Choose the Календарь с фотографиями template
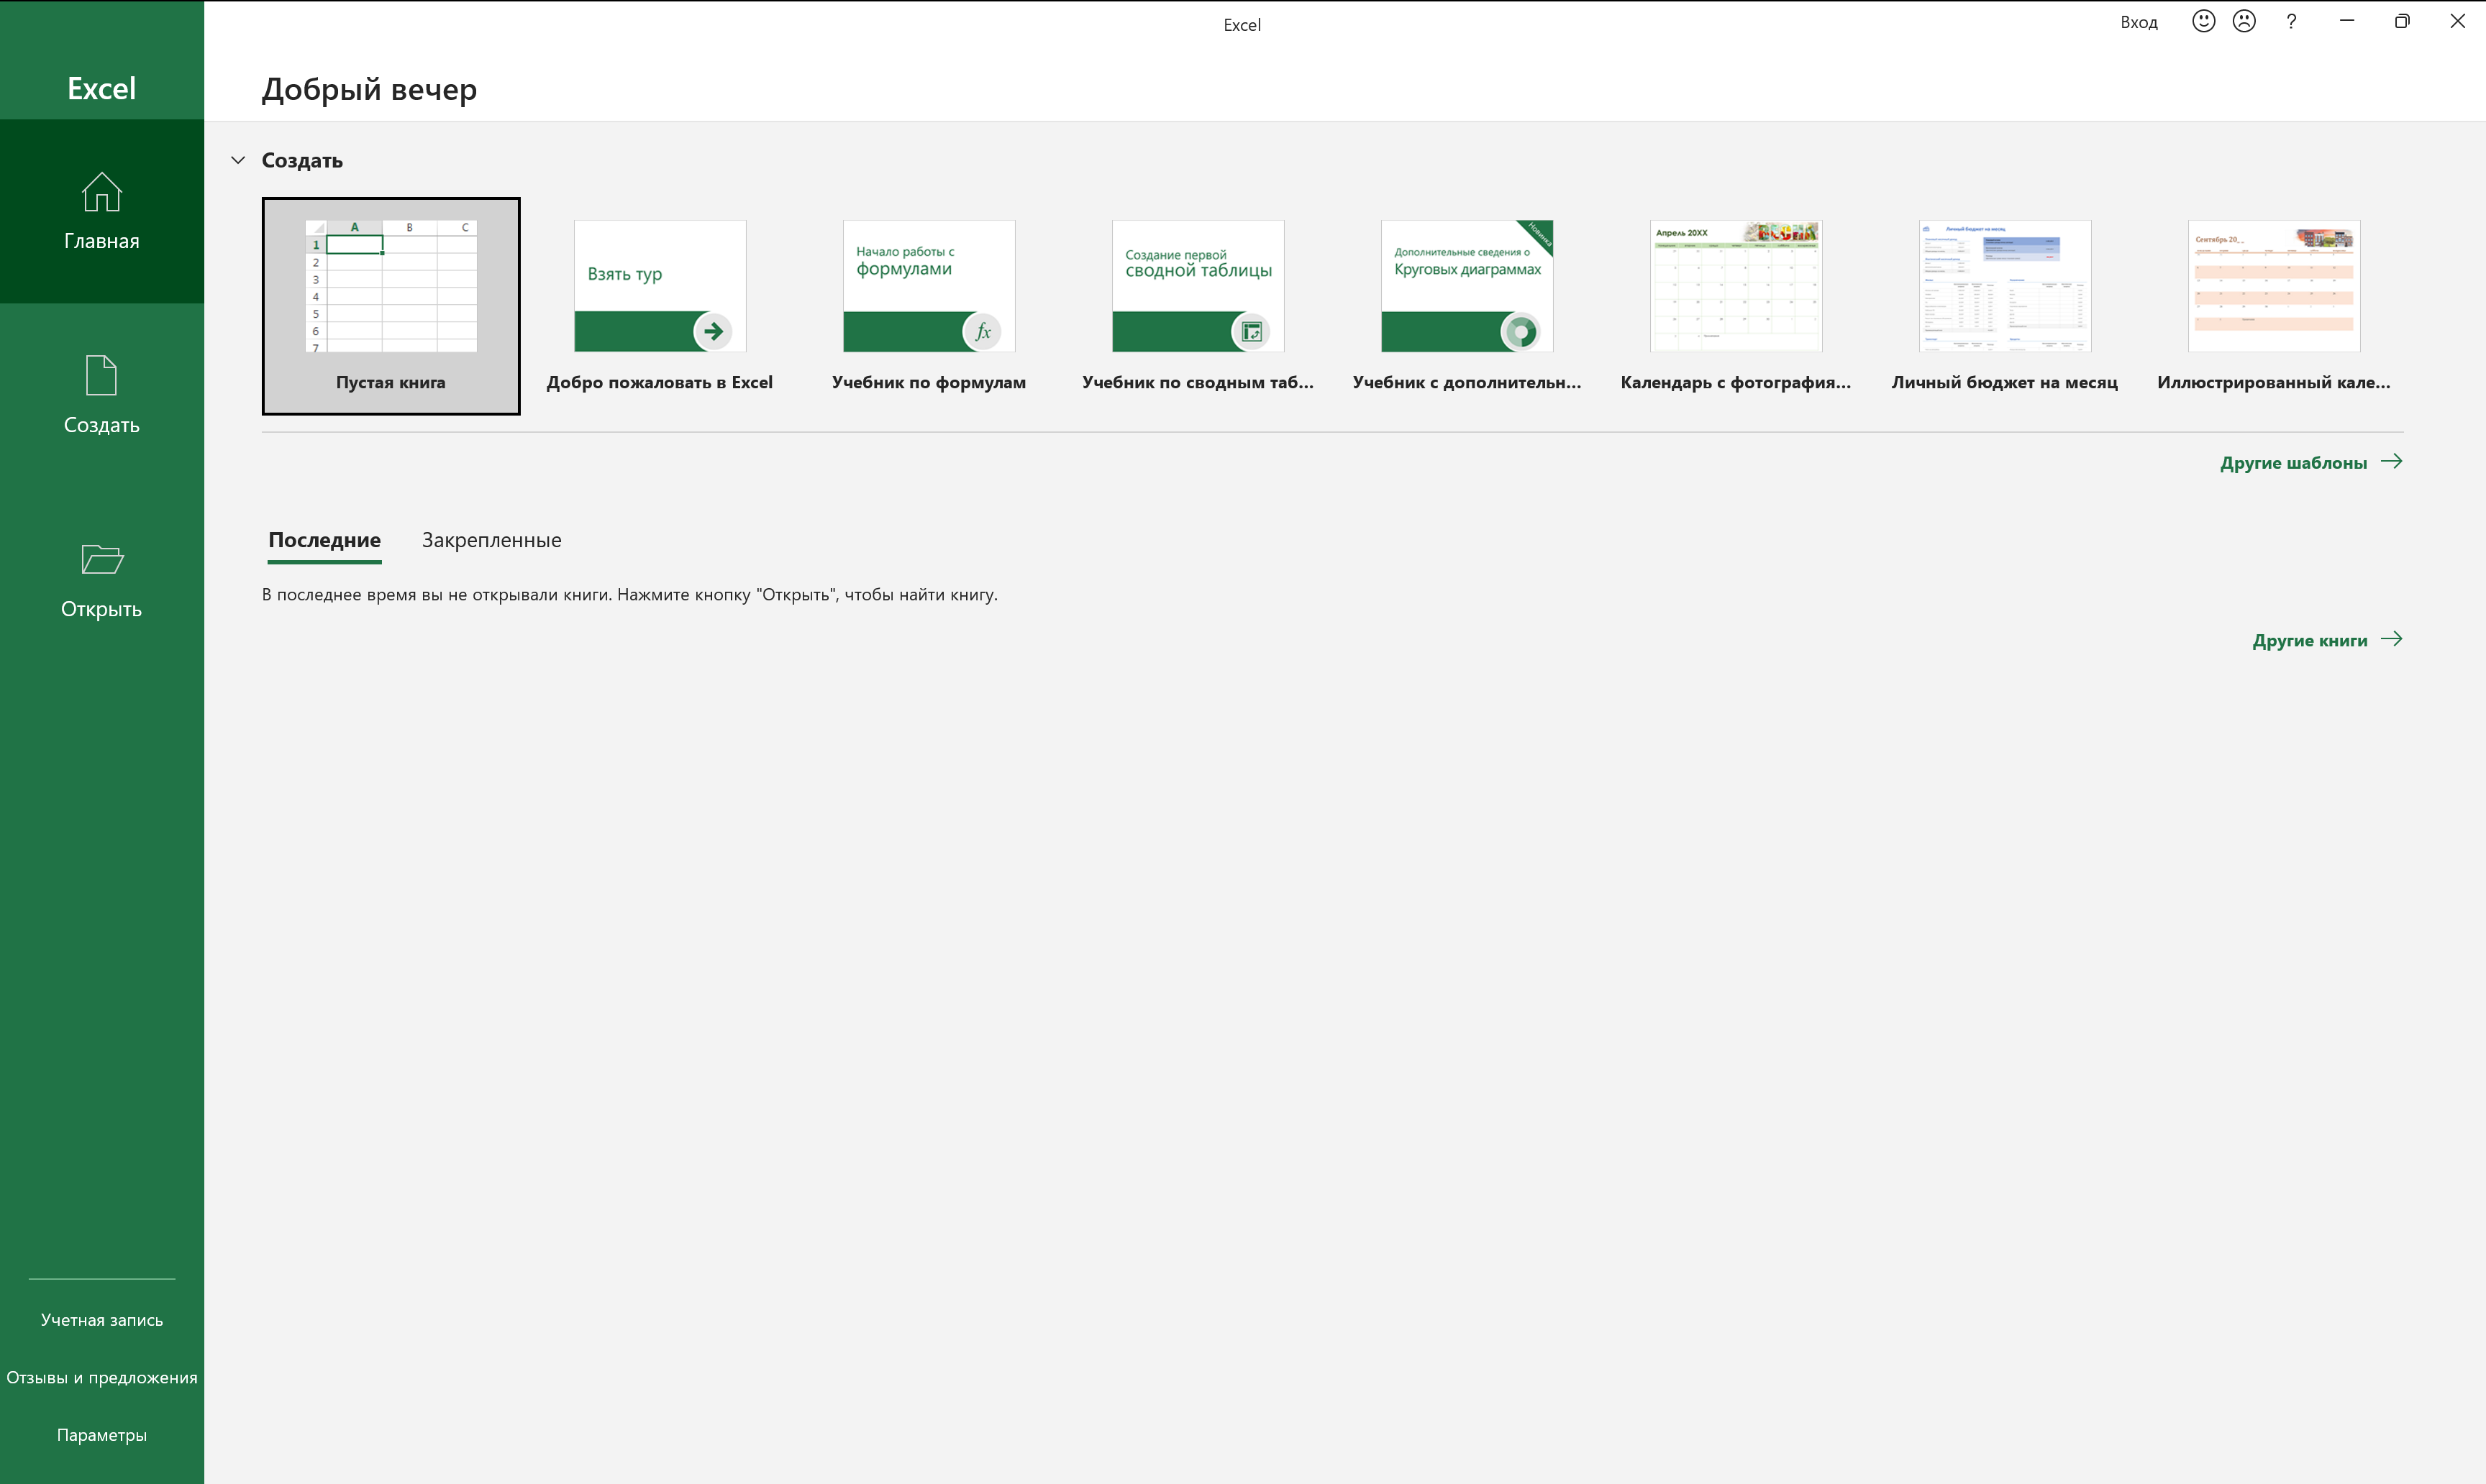2486x1484 pixels. click(1736, 306)
